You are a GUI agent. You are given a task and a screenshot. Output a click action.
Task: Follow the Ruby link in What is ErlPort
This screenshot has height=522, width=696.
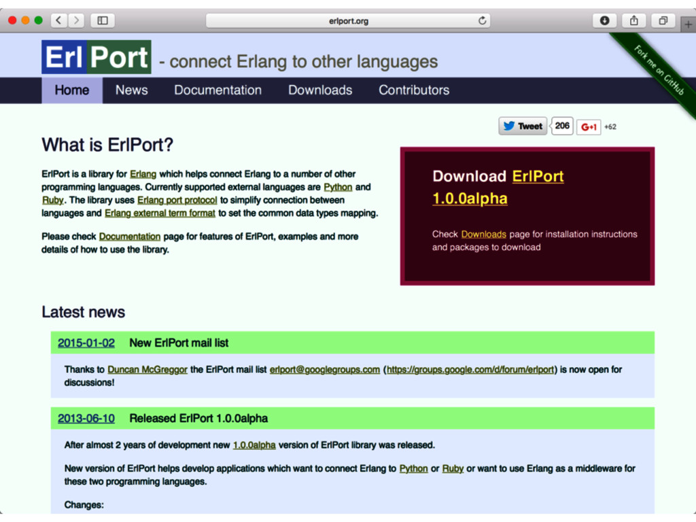coord(53,200)
